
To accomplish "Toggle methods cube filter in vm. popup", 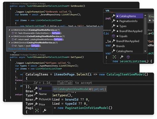I will pos(128,57).
